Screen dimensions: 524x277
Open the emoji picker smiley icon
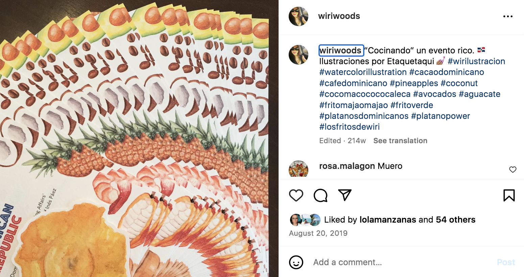point(296,262)
